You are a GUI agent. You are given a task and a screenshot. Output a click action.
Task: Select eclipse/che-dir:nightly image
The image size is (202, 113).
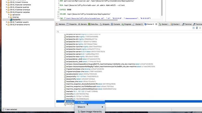82,39
